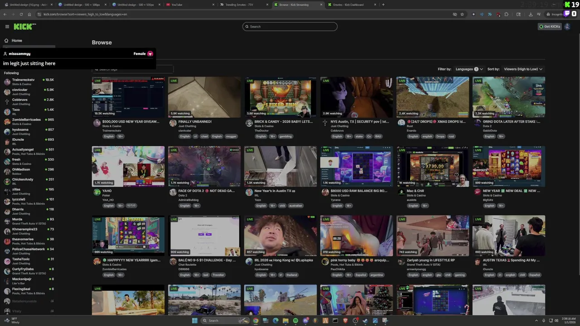Click the hyubsama avatar in the sidebar
Viewport: 580px width, 326px height.
pyautogui.click(x=7, y=132)
